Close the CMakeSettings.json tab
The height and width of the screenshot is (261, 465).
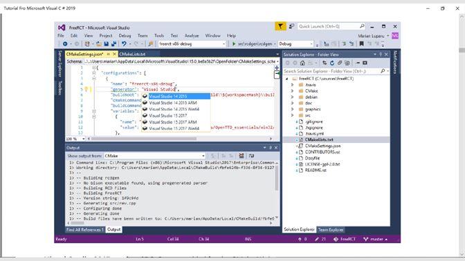pos(114,54)
